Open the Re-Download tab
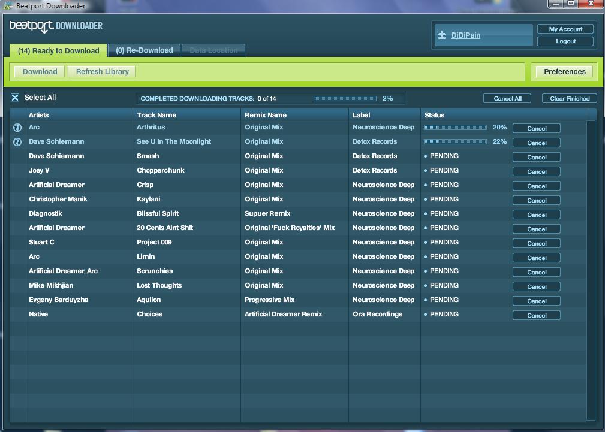Viewport: 605px width, 432px height. tap(144, 50)
